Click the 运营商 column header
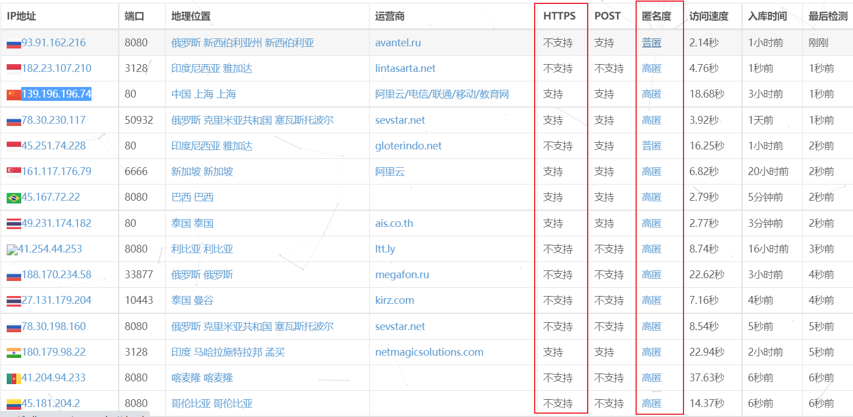The height and width of the screenshot is (417, 853). (390, 16)
